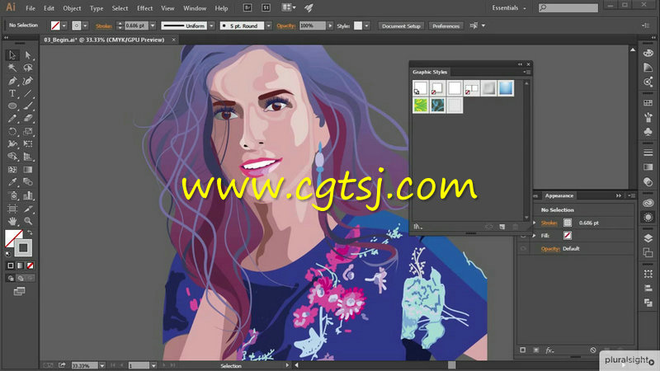Image resolution: width=660 pixels, height=371 pixels.
Task: Toggle visibility of Opacity attribute
Action: tap(523, 249)
